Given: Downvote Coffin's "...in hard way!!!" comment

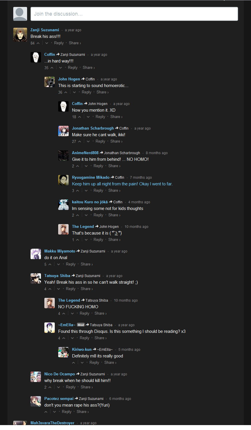Looking at the screenshot, I should pyautogui.click(x=61, y=68).
